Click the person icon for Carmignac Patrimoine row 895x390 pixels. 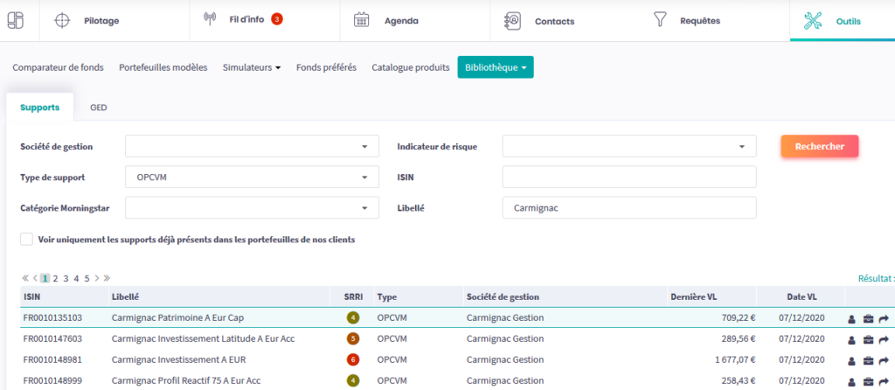pyautogui.click(x=852, y=318)
